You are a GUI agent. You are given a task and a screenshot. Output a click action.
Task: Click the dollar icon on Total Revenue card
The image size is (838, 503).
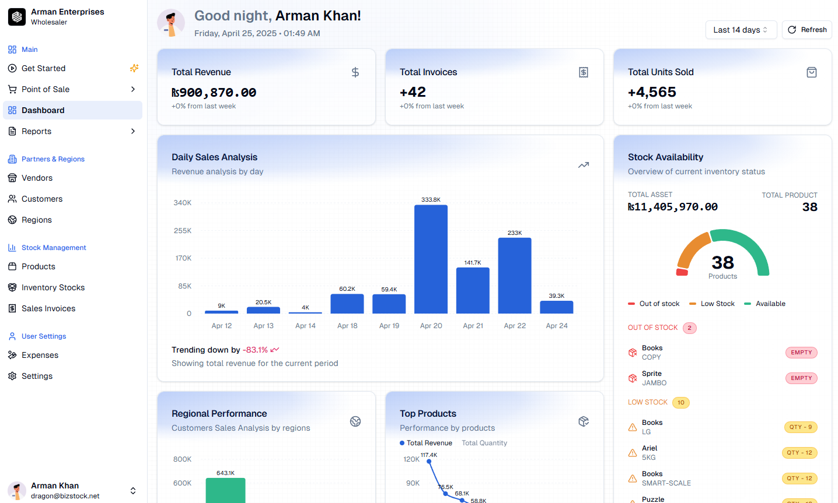point(355,72)
